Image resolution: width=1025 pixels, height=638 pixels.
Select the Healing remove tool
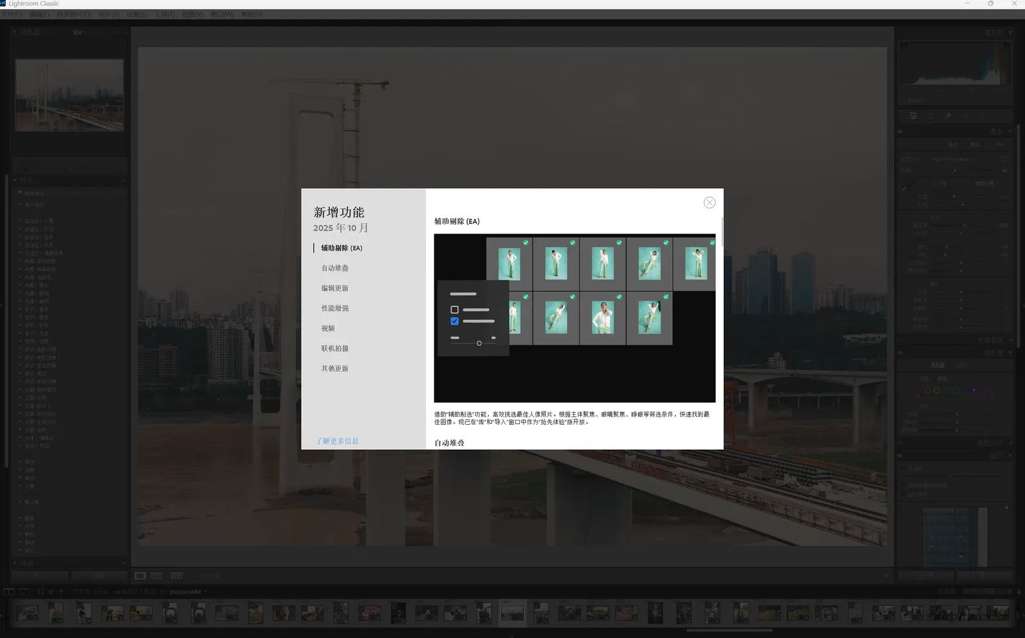tap(948, 115)
